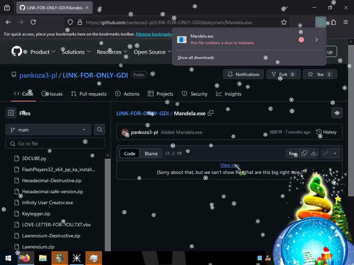Image resolution: width=354 pixels, height=265 pixels.
Task: Click the shield tracking protection icon
Action: click(x=70, y=22)
